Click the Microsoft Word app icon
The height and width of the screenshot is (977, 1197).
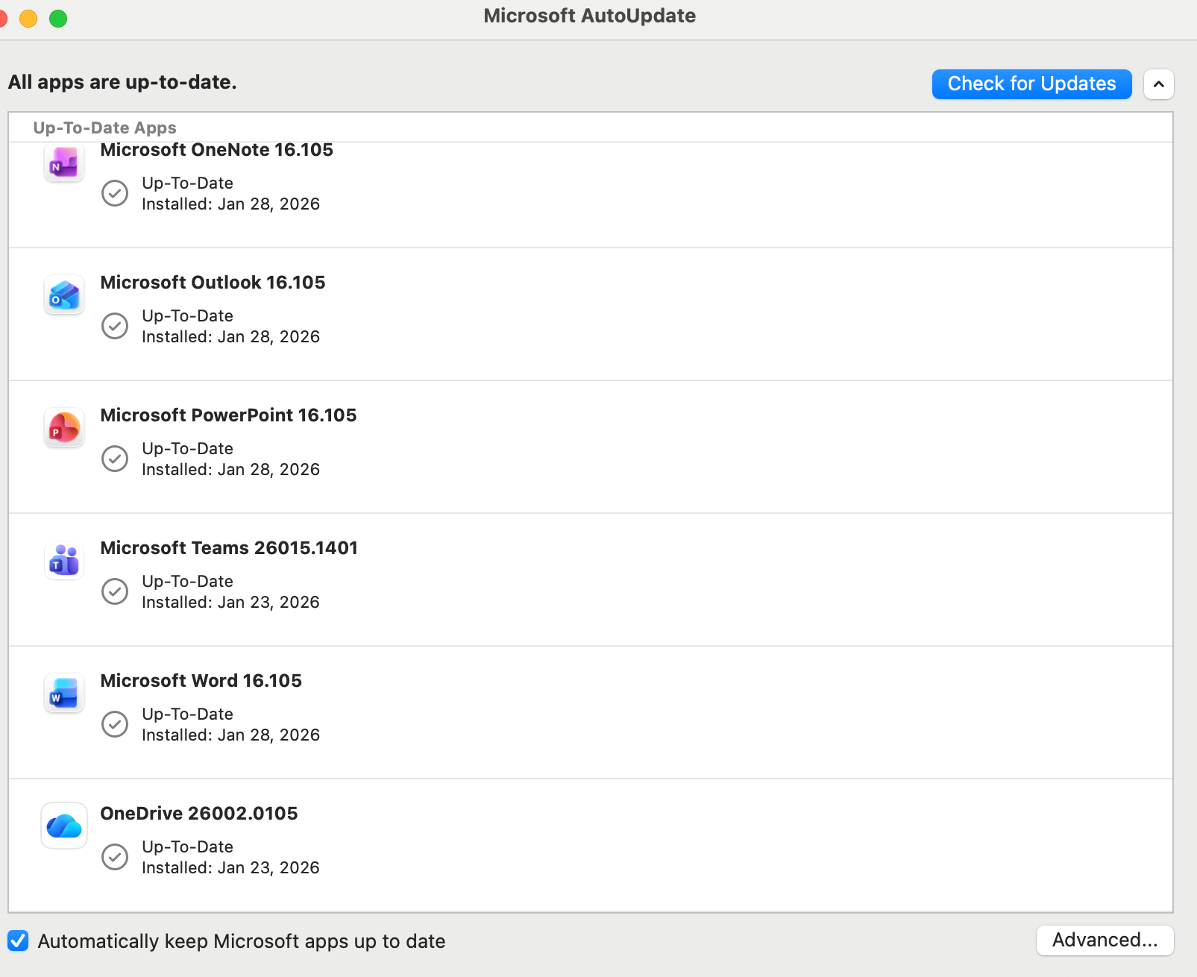64,694
